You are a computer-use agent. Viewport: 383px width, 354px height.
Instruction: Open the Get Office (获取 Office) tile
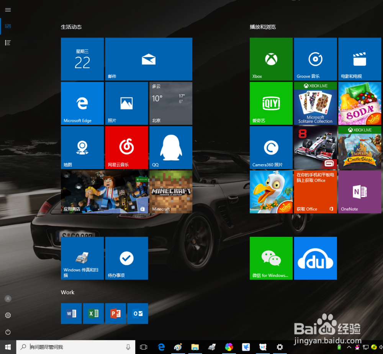(315, 192)
